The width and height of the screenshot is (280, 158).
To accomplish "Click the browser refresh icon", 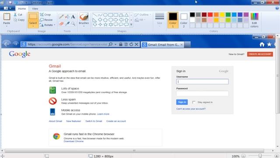I will pyautogui.click(x=131, y=44).
